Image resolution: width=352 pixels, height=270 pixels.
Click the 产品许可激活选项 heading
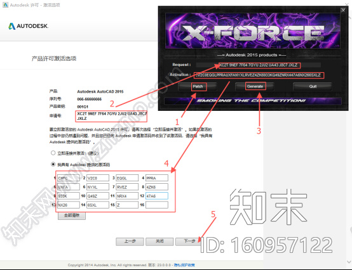[x=54, y=59]
